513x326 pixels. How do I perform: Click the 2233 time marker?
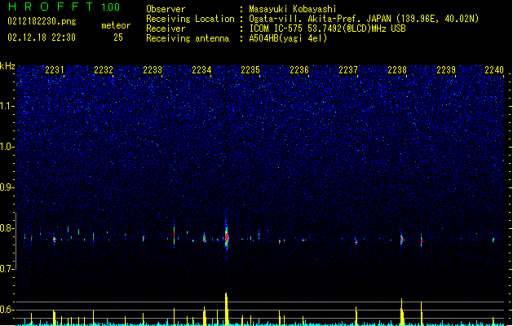153,70
